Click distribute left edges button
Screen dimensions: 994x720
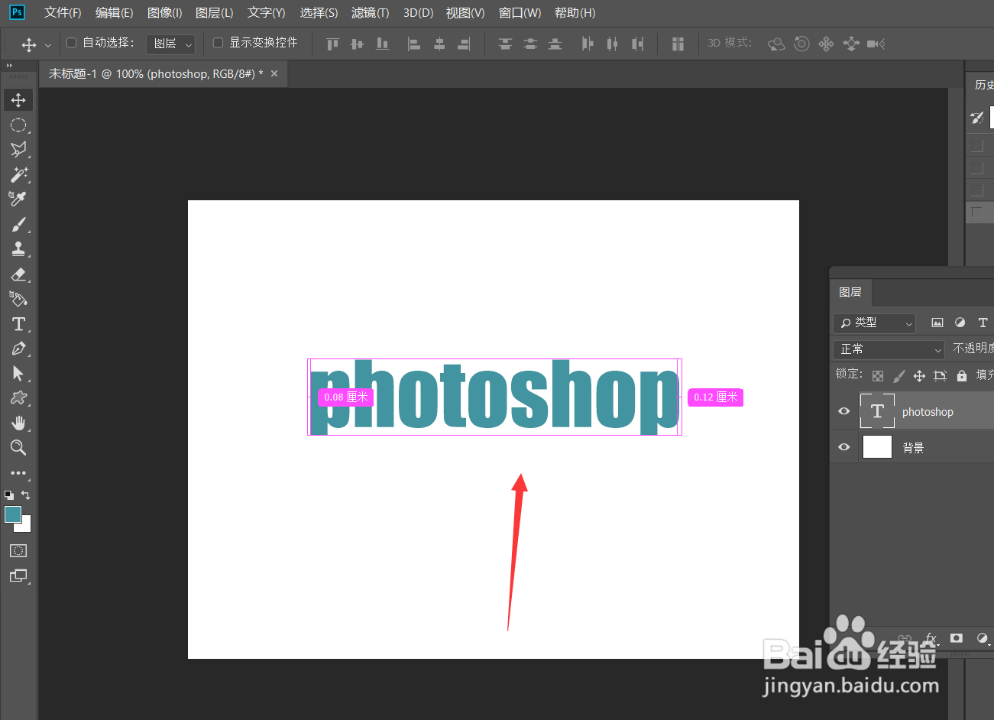(x=587, y=44)
